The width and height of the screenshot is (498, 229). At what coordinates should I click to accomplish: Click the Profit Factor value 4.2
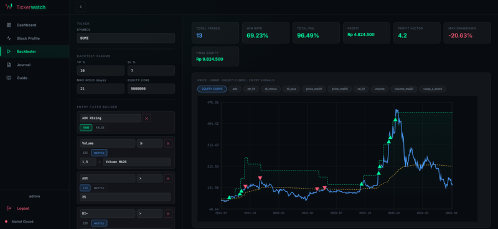(402, 35)
